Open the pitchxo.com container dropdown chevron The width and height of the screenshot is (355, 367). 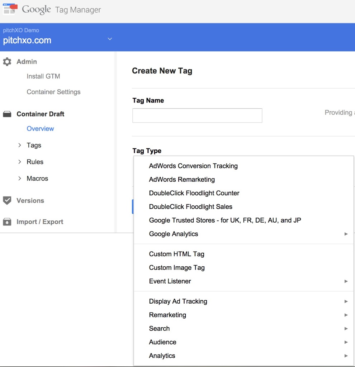[110, 39]
